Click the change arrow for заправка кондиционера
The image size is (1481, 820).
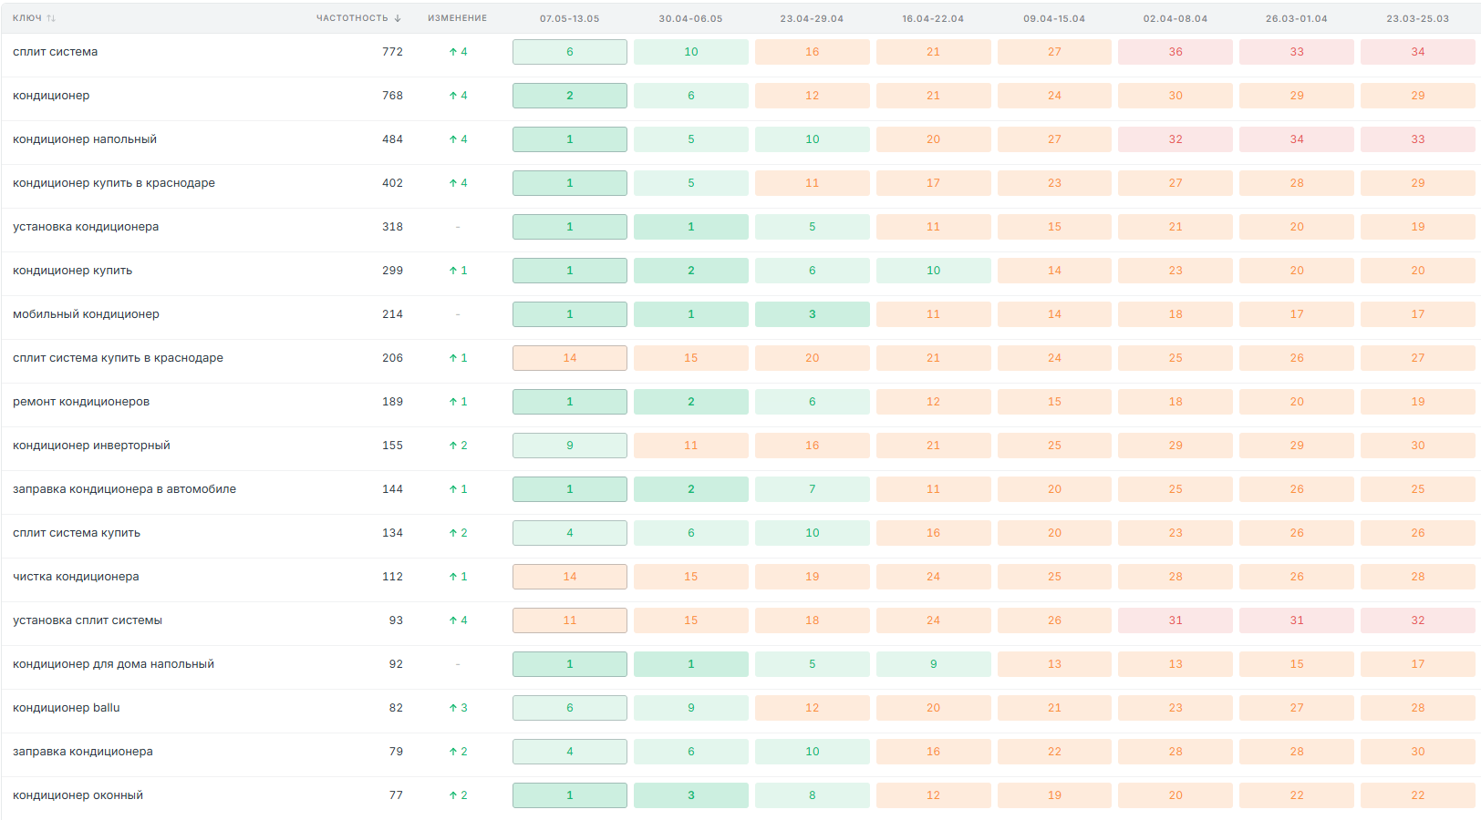(x=453, y=752)
